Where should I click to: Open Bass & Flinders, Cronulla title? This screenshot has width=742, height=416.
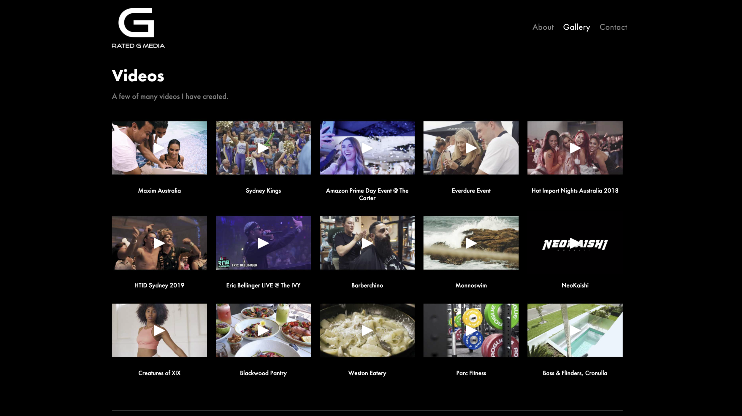(575, 373)
